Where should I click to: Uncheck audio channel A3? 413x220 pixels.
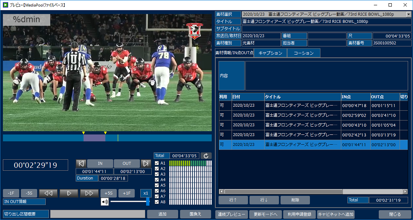[x=157, y=174]
